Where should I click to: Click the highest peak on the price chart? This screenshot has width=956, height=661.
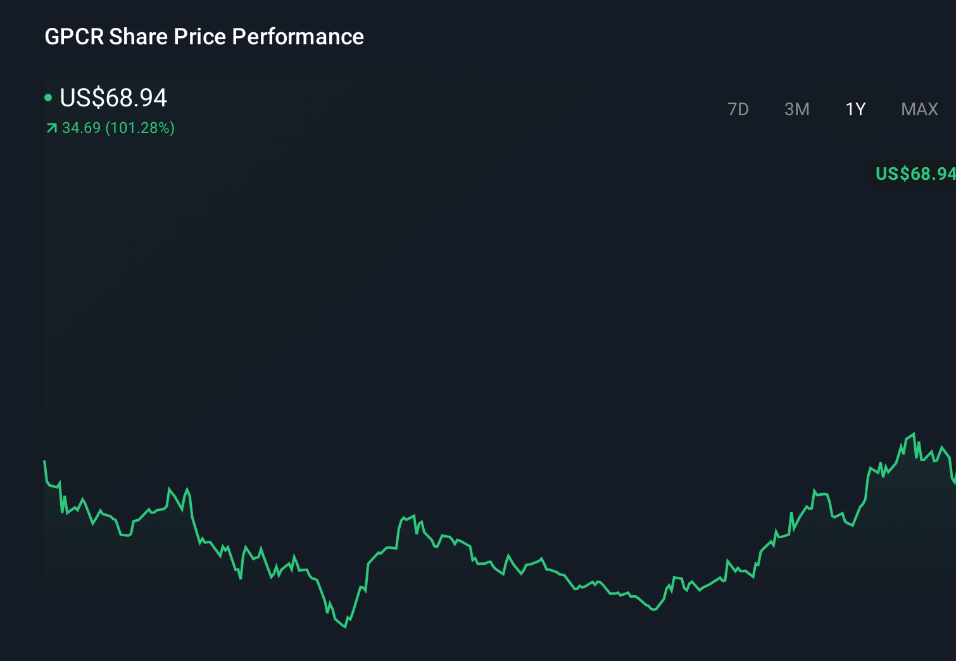(x=914, y=432)
